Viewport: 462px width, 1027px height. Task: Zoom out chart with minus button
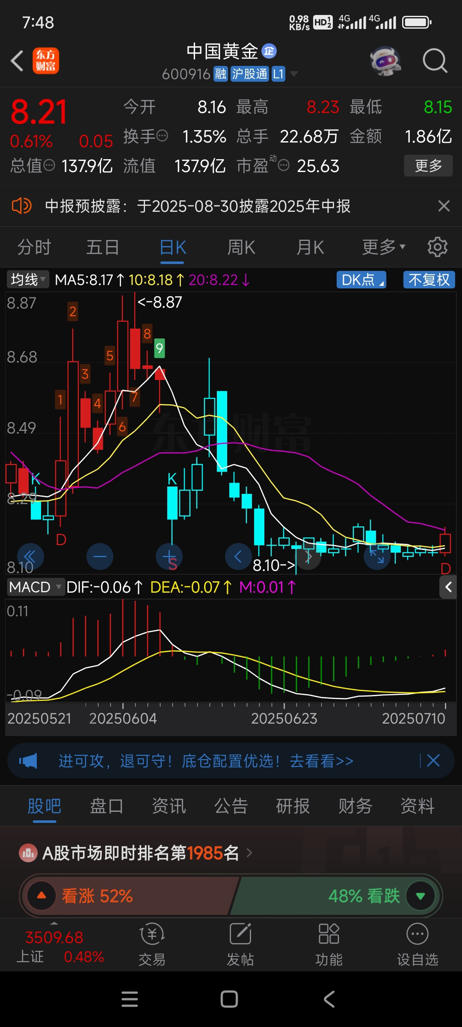click(100, 557)
